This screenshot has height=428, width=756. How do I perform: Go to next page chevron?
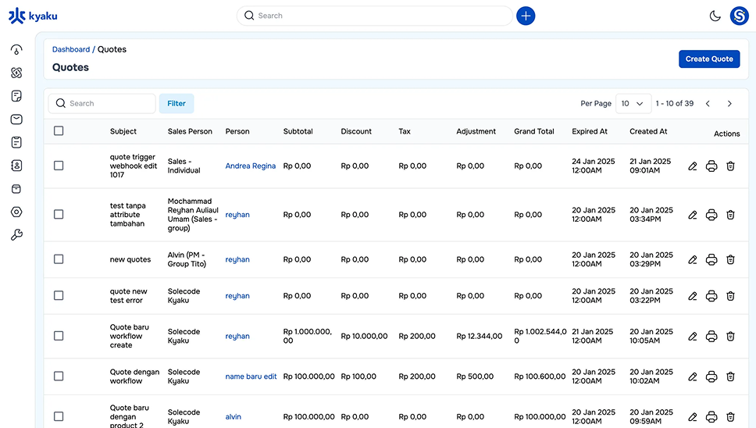point(729,104)
